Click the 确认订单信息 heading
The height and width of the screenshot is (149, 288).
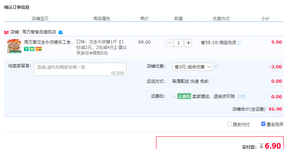click(17, 7)
